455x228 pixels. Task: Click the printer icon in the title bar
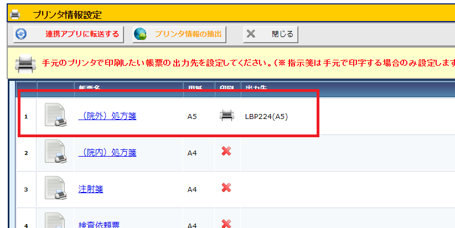[x=15, y=14]
